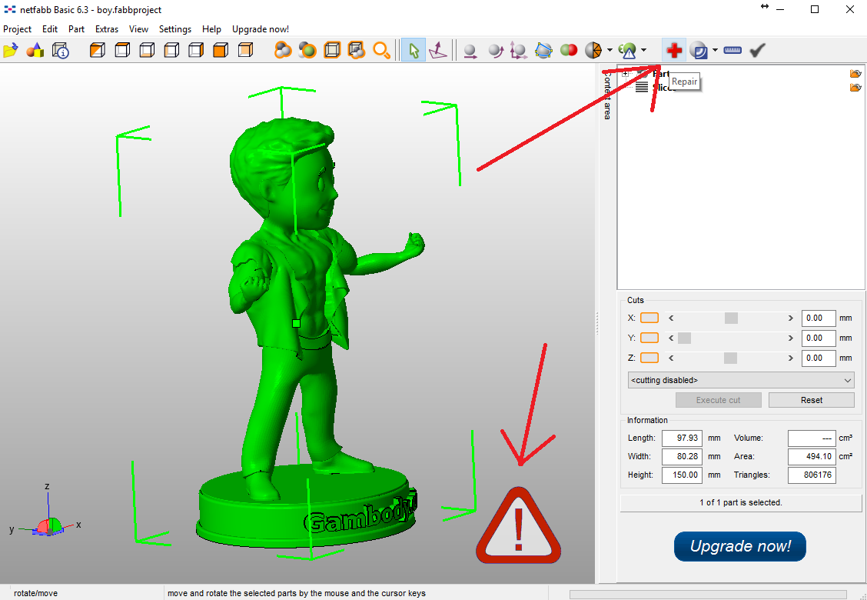The height and width of the screenshot is (600, 867).
Task: Click the fully orange cube view icon
Action: [221, 51]
